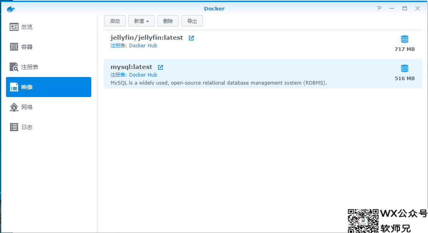Delete the selected image with 删除

(x=168, y=21)
